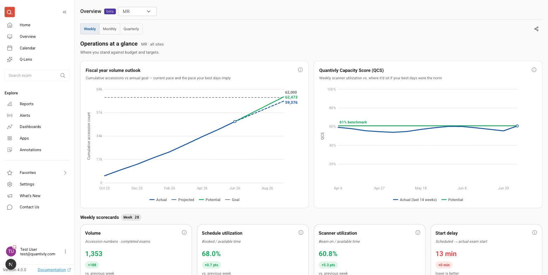Screen dimensions: 548x275
Task: Click the 60.8% scanner utilization value
Action: (328, 254)
